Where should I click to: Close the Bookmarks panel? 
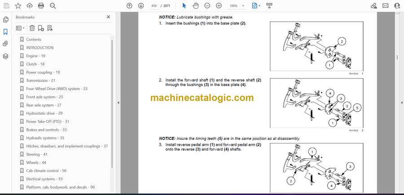pyautogui.click(x=108, y=17)
